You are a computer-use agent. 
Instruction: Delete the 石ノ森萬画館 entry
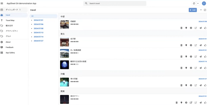tap(182, 56)
